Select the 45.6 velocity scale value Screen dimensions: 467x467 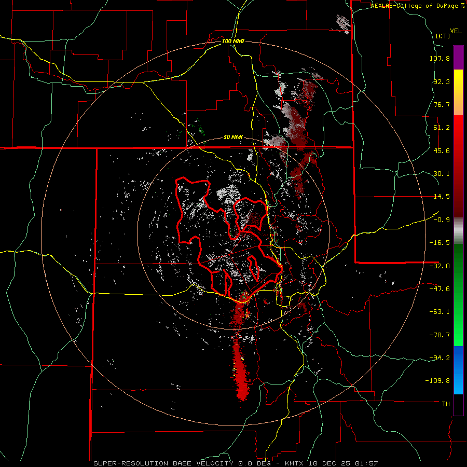pyautogui.click(x=442, y=150)
